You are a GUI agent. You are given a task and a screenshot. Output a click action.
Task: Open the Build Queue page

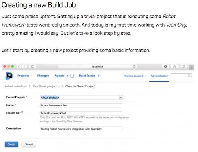pos(87,76)
